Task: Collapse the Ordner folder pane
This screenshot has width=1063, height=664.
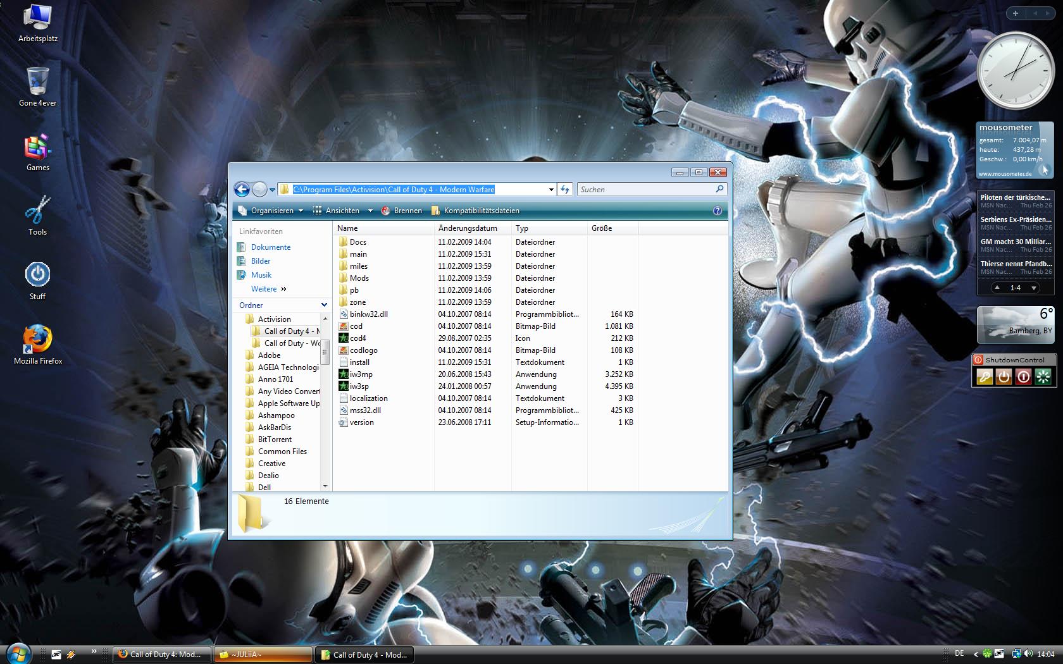Action: pyautogui.click(x=324, y=305)
